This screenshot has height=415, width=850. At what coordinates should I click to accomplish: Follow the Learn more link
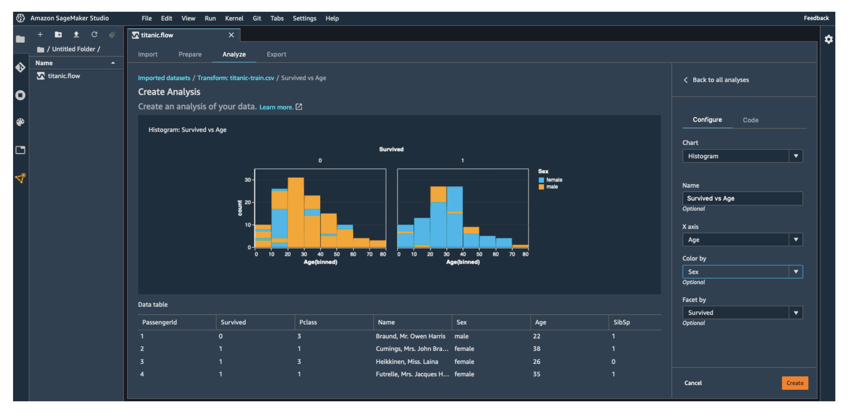(x=276, y=107)
